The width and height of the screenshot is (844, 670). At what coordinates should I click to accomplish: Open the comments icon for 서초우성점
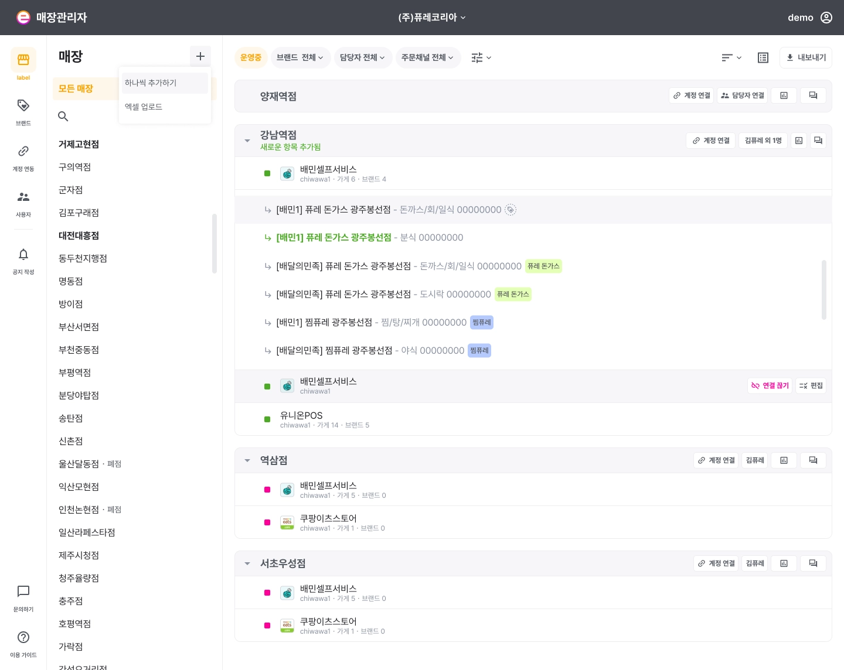click(x=813, y=563)
